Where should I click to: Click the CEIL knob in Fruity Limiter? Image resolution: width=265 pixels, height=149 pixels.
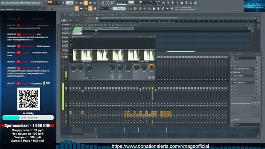(89, 67)
